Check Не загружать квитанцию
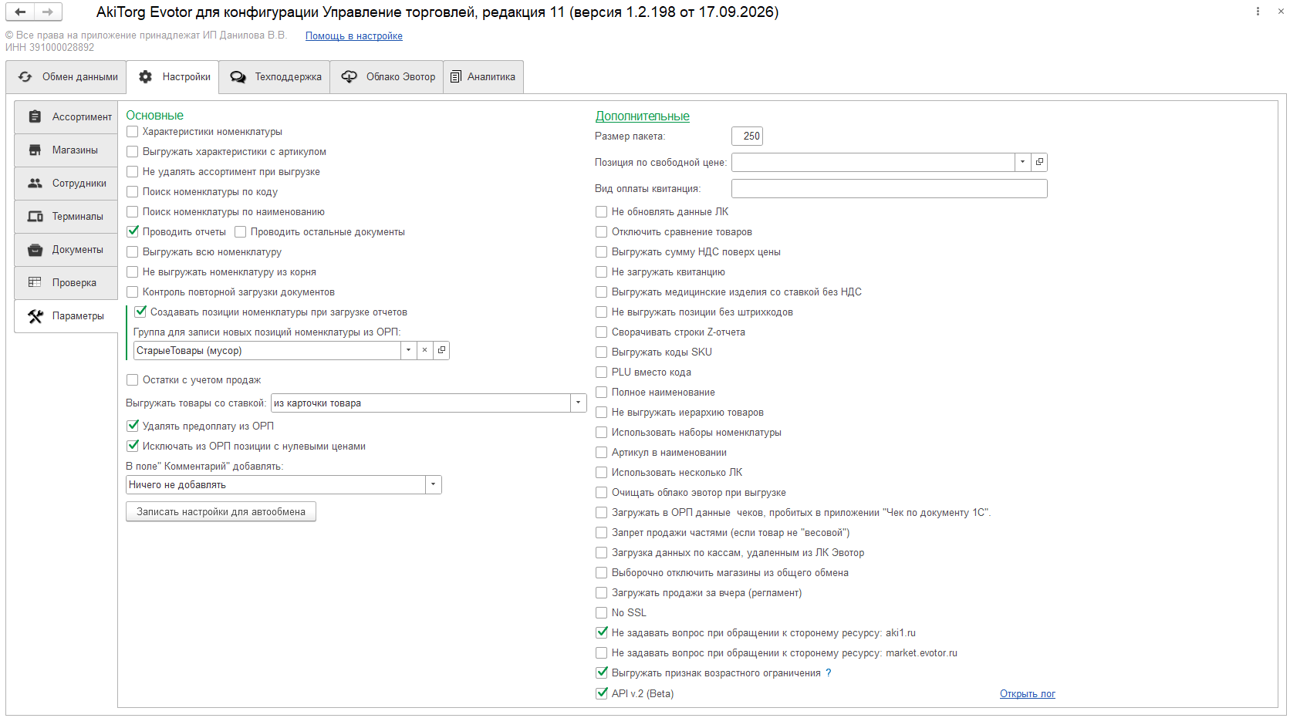1290x718 pixels. 602,272
